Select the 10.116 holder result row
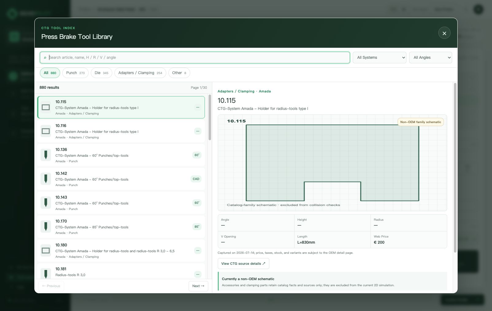This screenshot has height=311, width=492. click(x=121, y=131)
